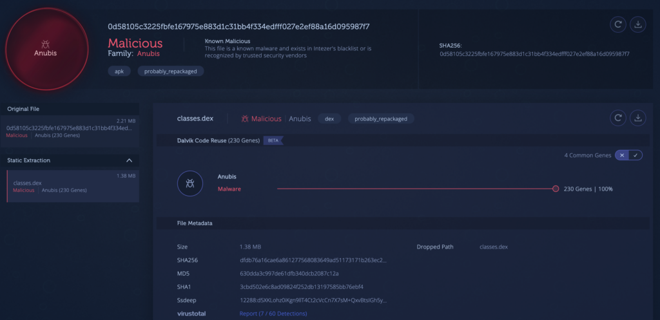660x320 pixels.
Task: Switch Common Genes toggle to the X side
Action: point(622,155)
